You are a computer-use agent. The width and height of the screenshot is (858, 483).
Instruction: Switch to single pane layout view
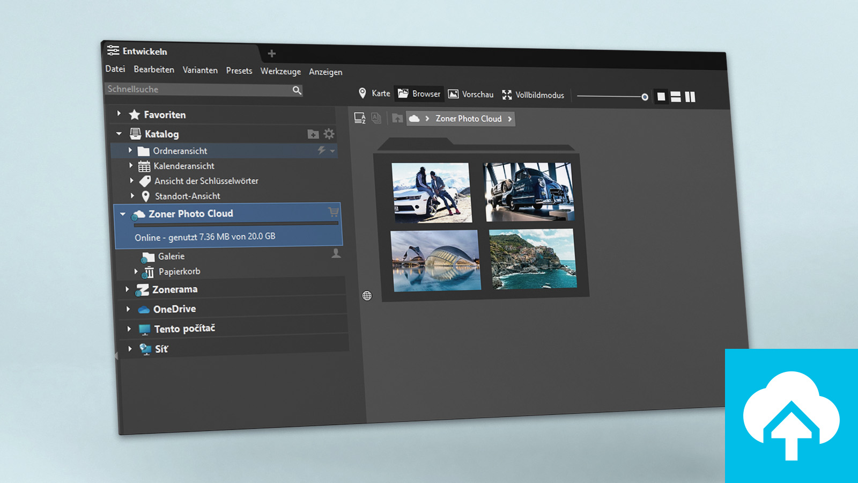661,97
